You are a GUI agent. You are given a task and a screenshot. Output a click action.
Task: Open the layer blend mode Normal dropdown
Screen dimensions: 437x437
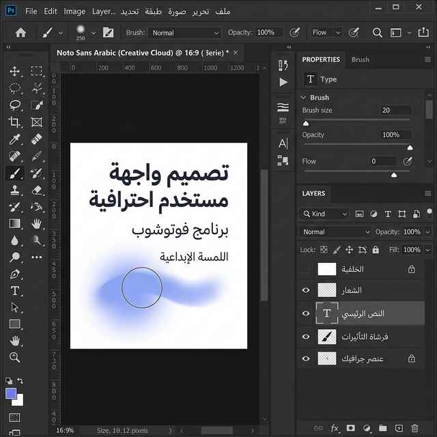(x=335, y=232)
